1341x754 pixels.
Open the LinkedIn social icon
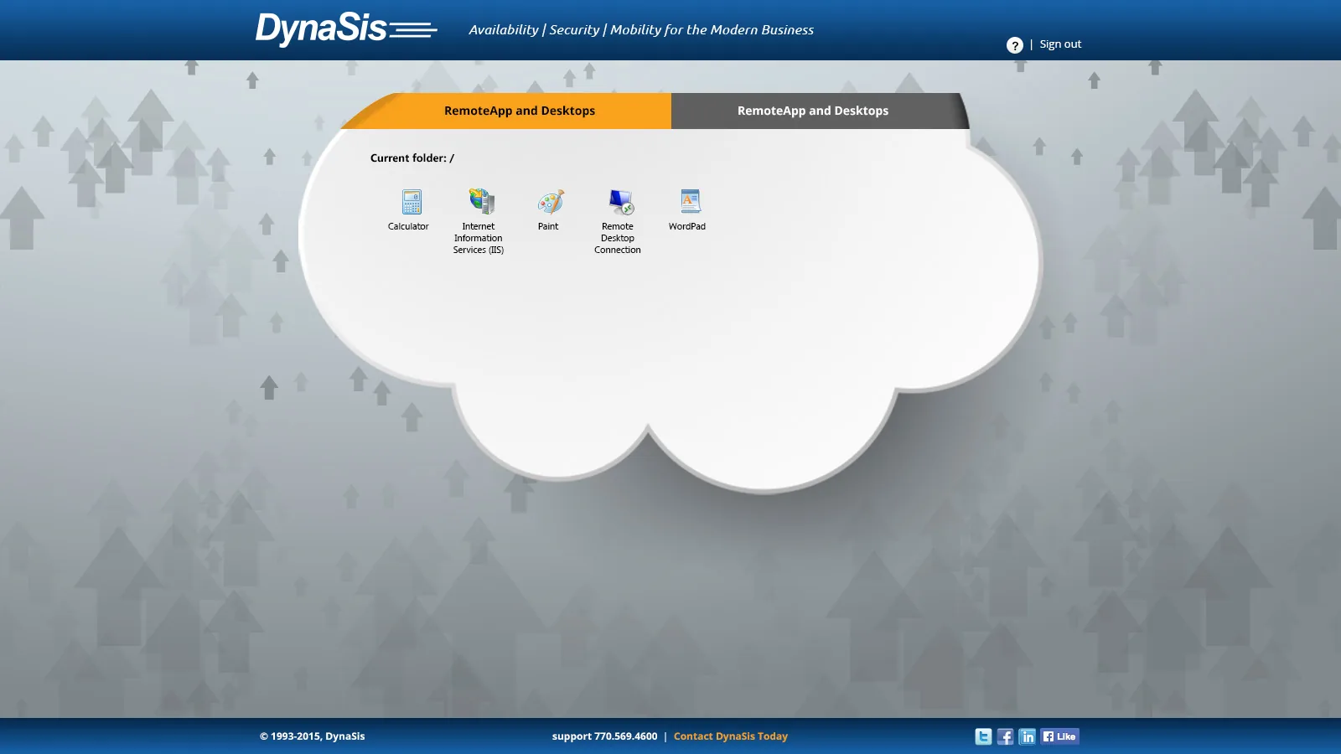point(1027,736)
